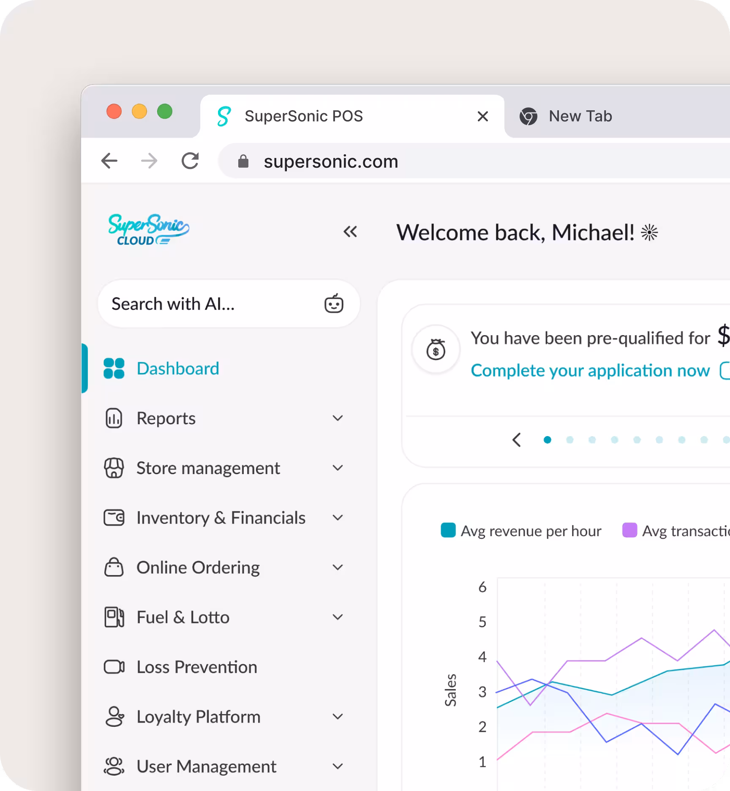Screen dimensions: 730x791
Task: Select the fifth carousel dot
Action: coord(637,440)
